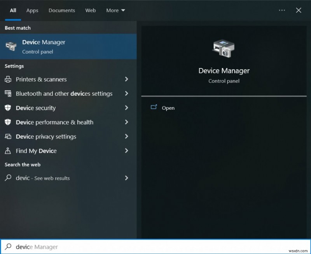Viewport: 311px width, 254px height.
Task: Open Printers & scanners settings
Action: (68, 79)
